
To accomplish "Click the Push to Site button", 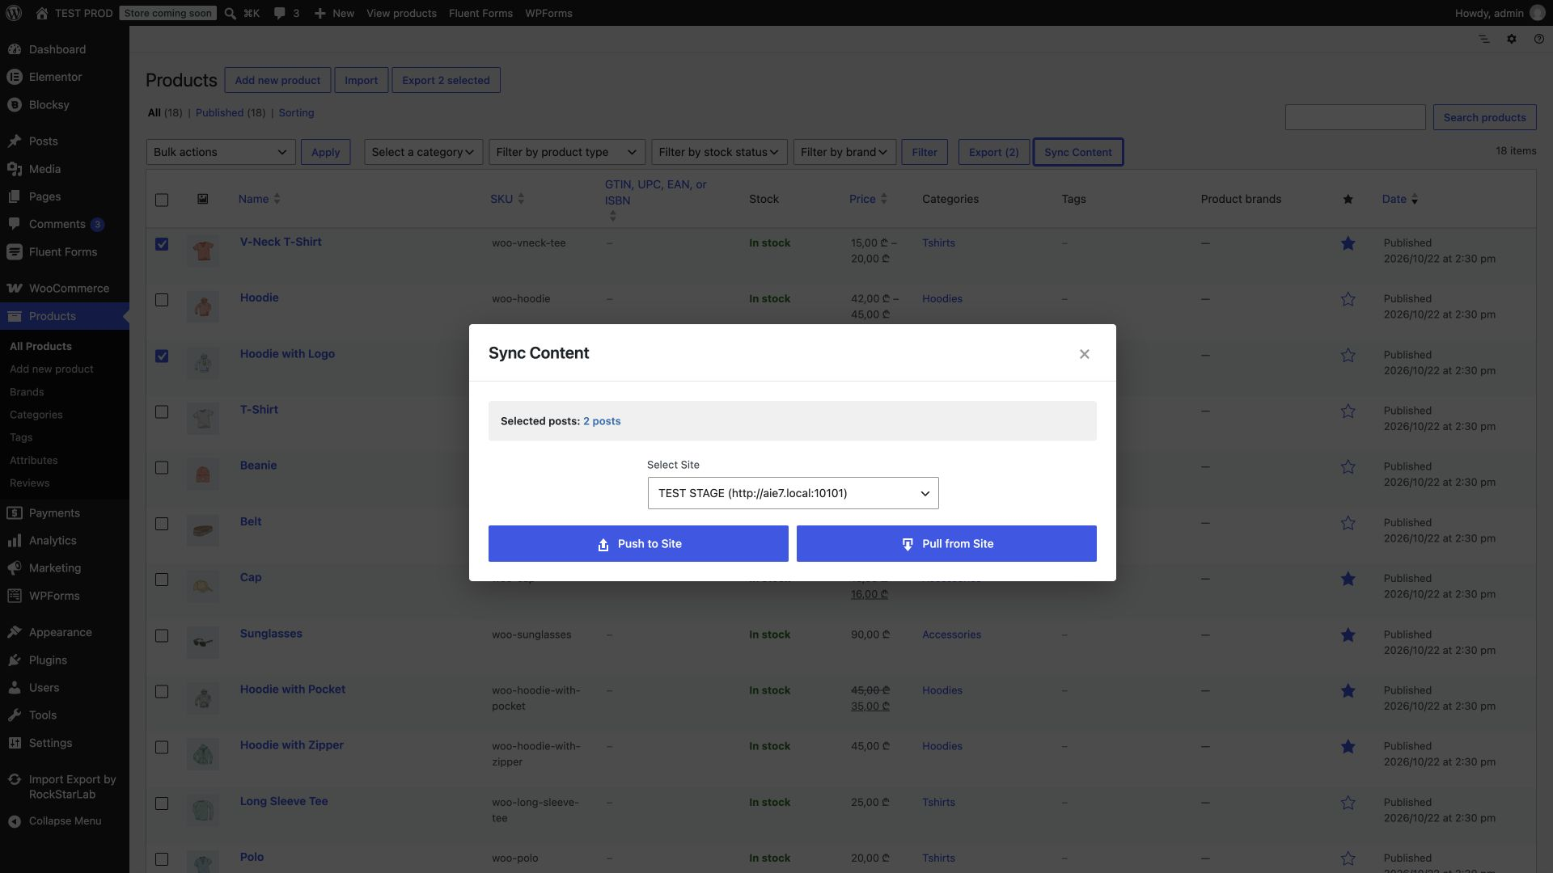I will 638,544.
